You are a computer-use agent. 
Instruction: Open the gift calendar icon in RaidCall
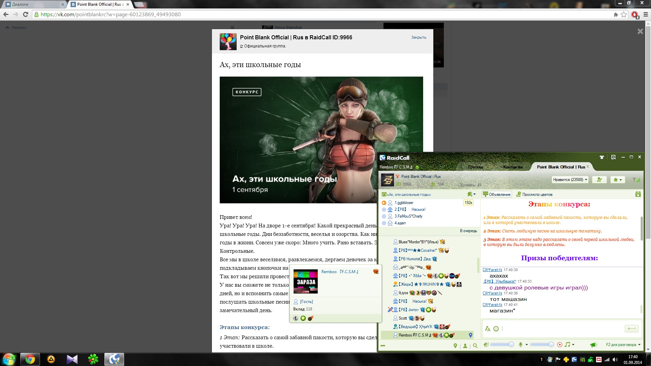tap(638, 194)
